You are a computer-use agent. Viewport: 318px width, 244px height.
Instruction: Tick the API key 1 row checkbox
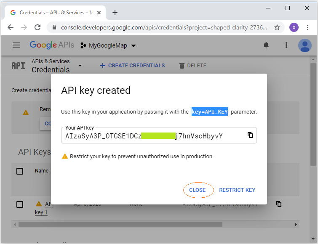tap(20, 204)
